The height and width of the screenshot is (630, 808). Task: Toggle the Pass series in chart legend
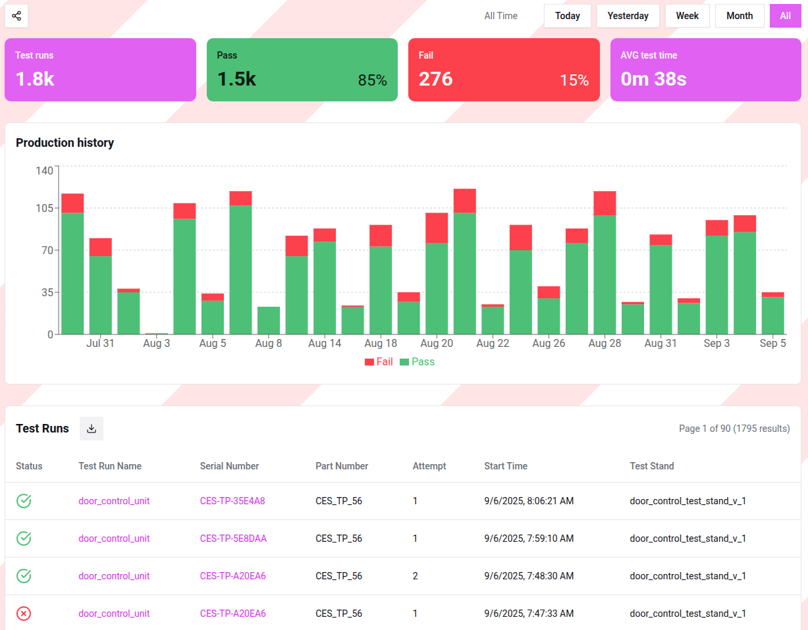pyautogui.click(x=416, y=362)
